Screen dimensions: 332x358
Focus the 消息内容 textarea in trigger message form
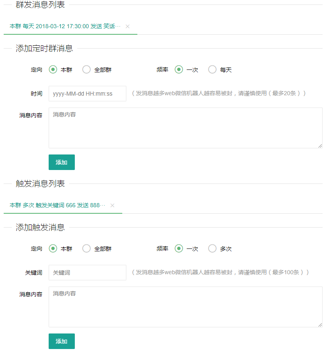click(186, 307)
